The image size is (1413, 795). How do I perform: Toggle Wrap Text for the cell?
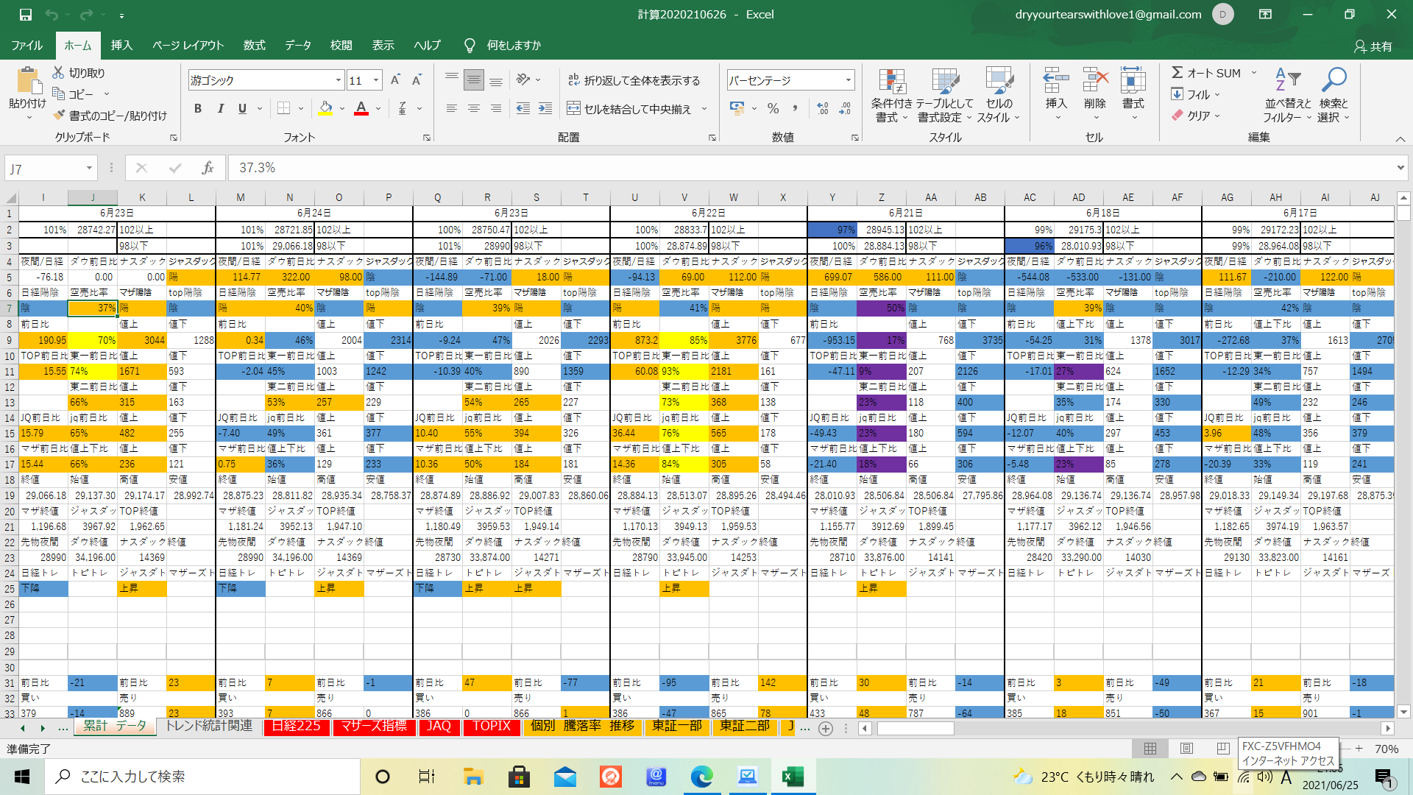point(634,80)
